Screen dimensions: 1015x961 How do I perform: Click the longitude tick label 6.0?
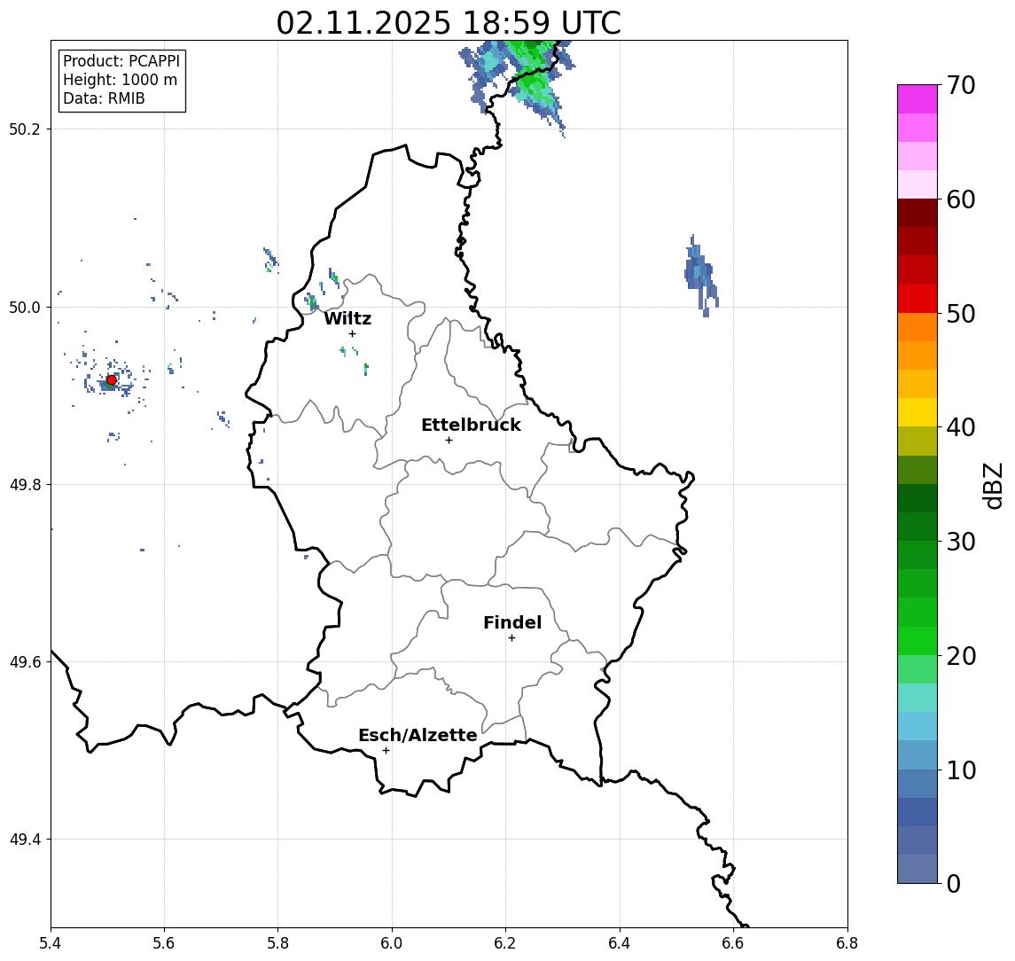coord(393,943)
